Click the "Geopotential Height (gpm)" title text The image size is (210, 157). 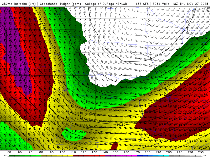60,4
